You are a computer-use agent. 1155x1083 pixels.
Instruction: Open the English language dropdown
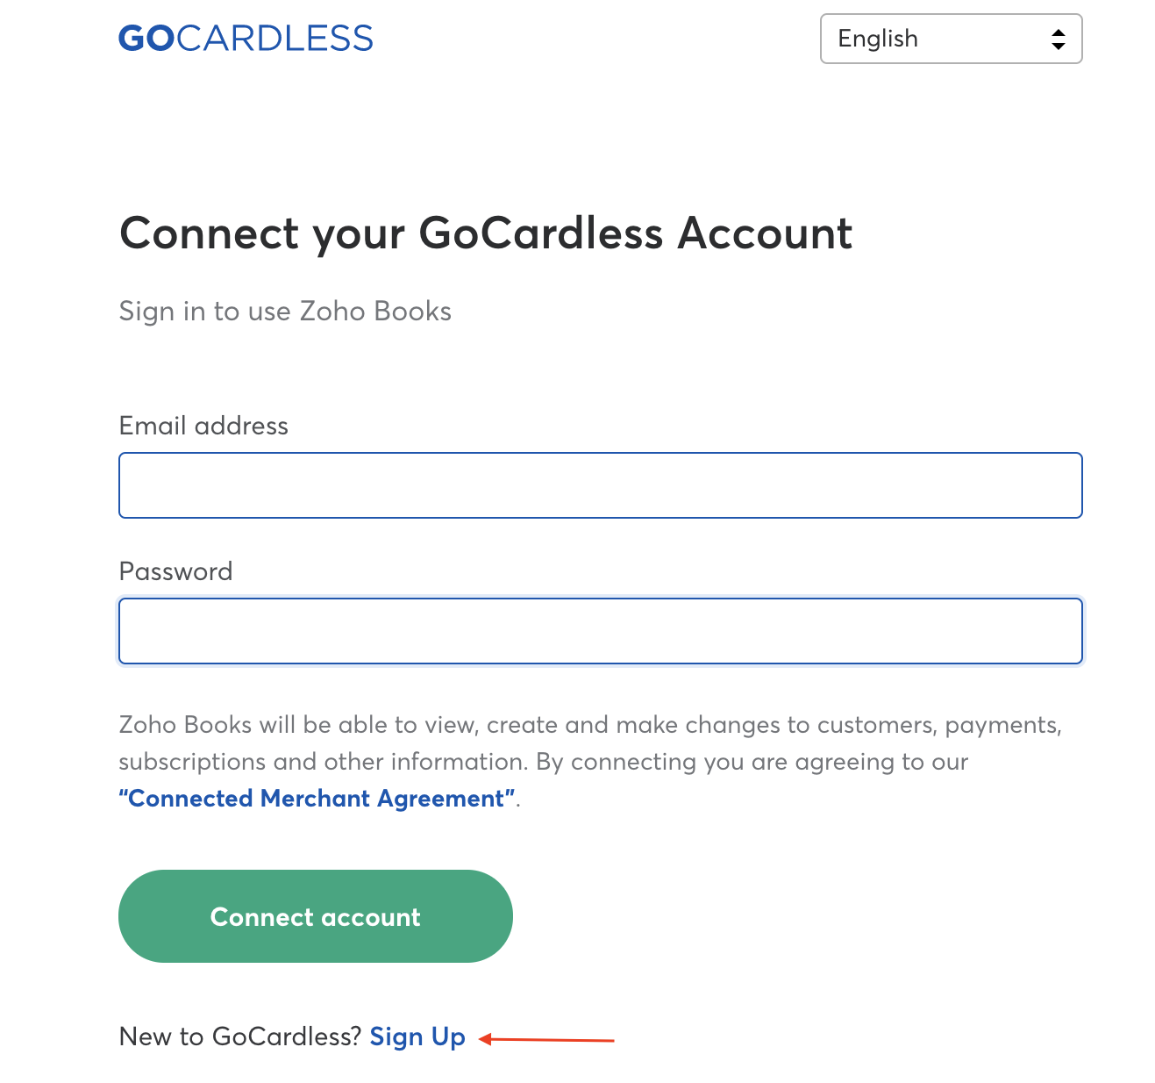(x=951, y=39)
